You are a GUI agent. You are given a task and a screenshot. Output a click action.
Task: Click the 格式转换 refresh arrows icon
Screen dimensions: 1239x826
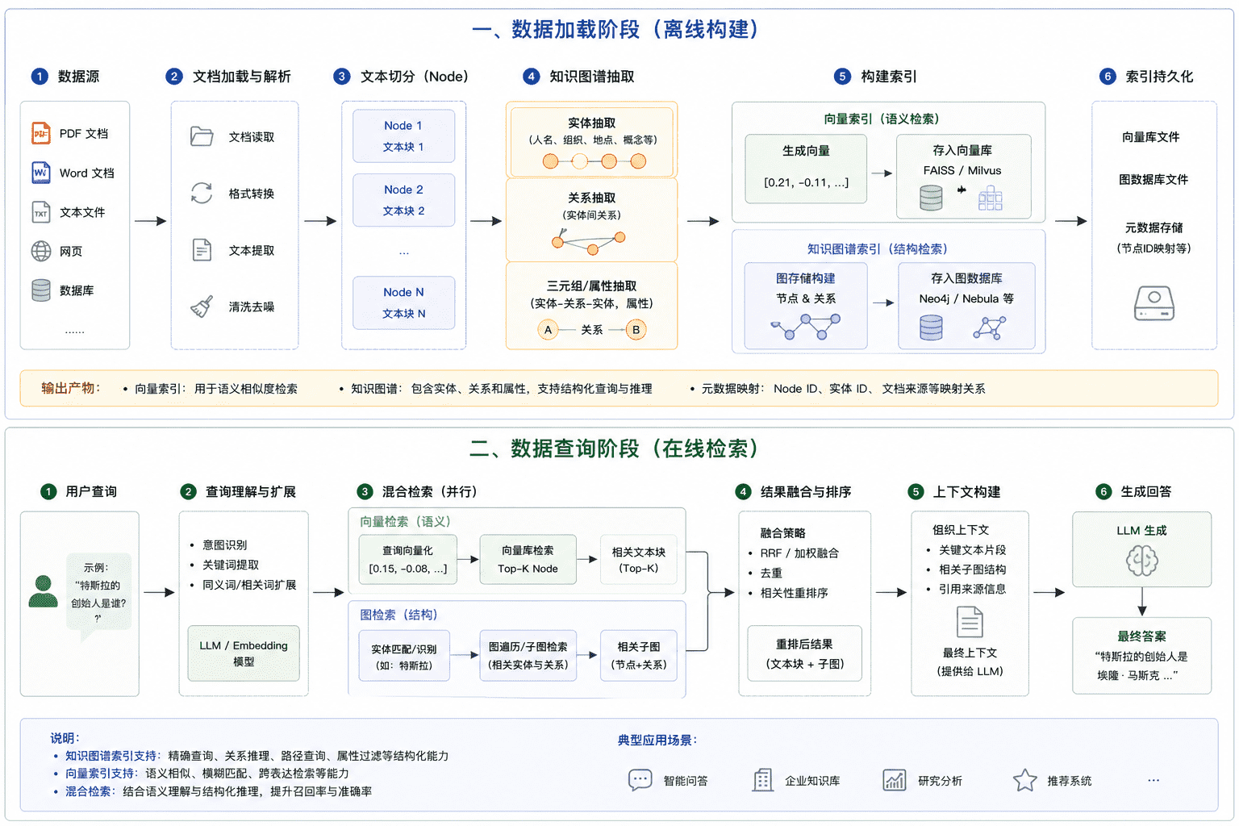coord(202,193)
